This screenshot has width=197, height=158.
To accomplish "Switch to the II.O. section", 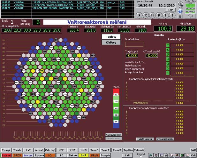I will [x=62, y=155].
